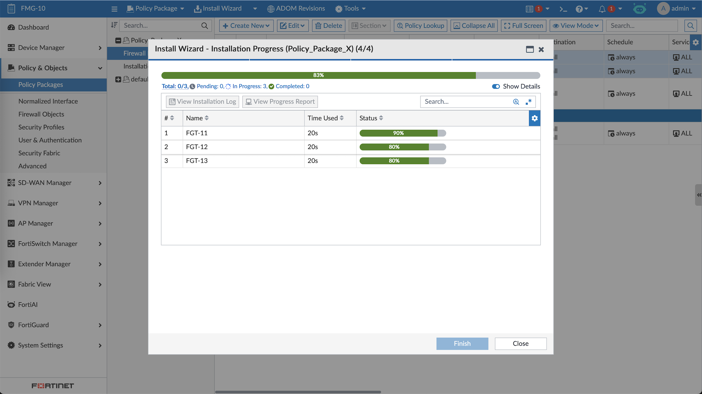Image resolution: width=702 pixels, height=394 pixels.
Task: Open the task list icon in header
Action: [529, 9]
